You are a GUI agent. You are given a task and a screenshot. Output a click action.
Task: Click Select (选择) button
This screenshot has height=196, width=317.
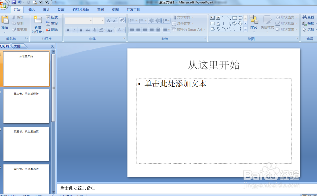click(309, 29)
